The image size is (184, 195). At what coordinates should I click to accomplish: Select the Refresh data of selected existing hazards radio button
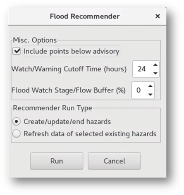click(x=17, y=133)
